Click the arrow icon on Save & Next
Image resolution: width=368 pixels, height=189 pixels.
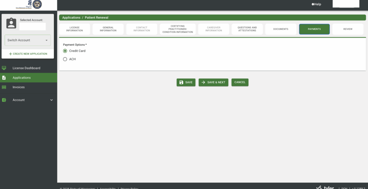pyautogui.click(x=203, y=82)
